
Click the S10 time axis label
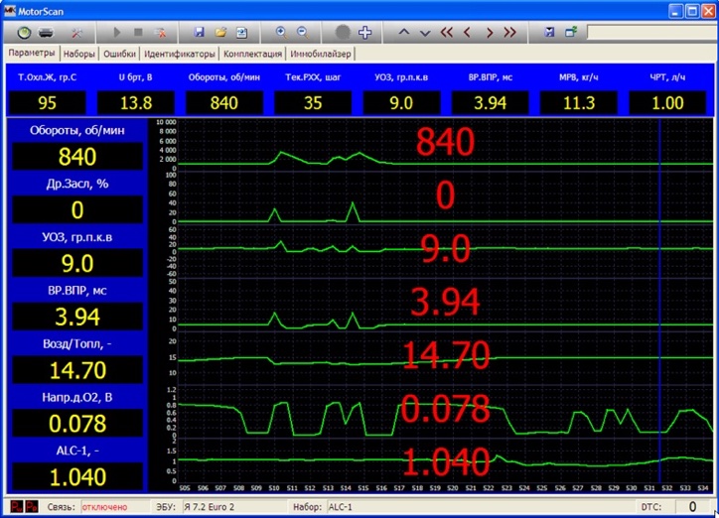click(274, 488)
